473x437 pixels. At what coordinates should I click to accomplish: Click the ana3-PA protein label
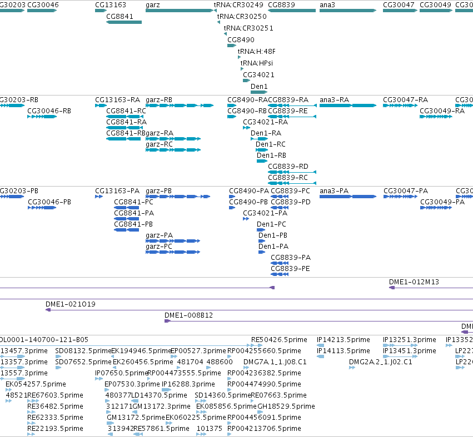[334, 191]
